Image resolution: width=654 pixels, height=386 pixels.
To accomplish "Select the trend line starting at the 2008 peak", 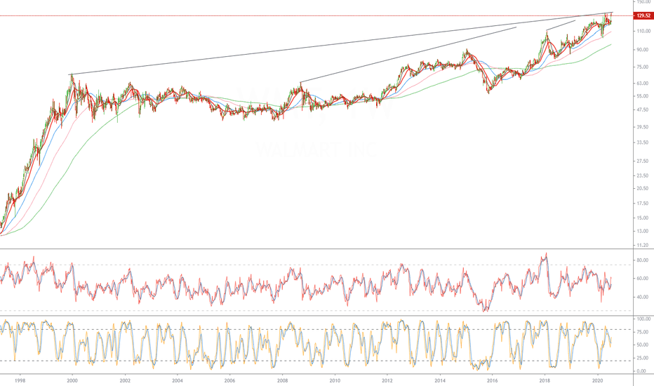I will (x=408, y=55).
